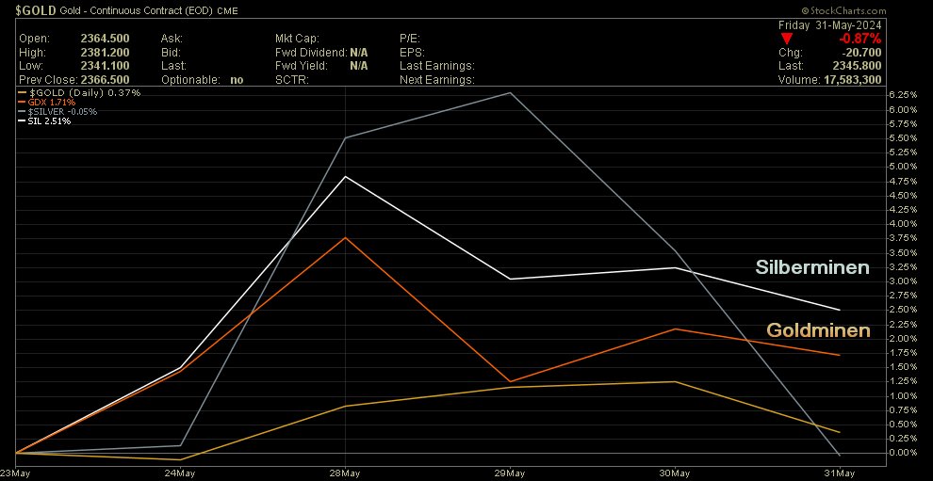The width and height of the screenshot is (933, 481).
Task: Click the 30May date axis label
Action: click(676, 473)
